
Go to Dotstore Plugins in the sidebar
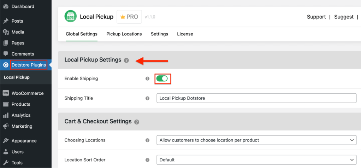[x=28, y=65]
